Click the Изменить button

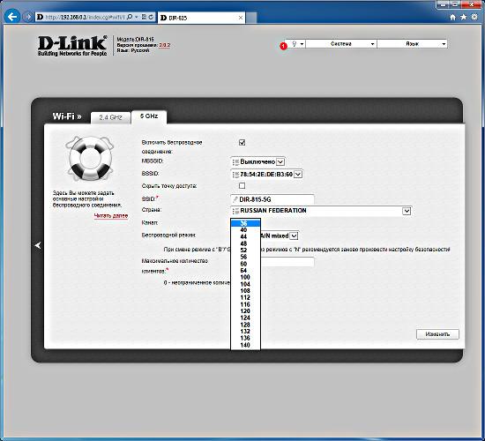click(437, 334)
